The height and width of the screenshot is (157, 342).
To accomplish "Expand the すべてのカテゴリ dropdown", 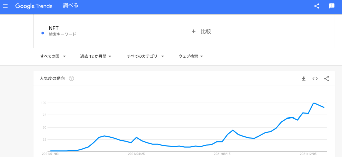I will [x=145, y=56].
